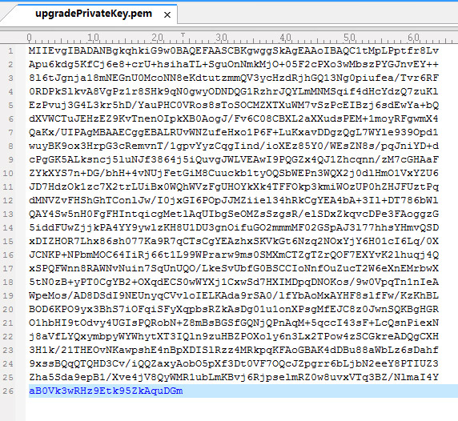Image resolution: width=458 pixels, height=421 pixels.
Task: Click the tab stop marker on ruler
Action: point(183,35)
